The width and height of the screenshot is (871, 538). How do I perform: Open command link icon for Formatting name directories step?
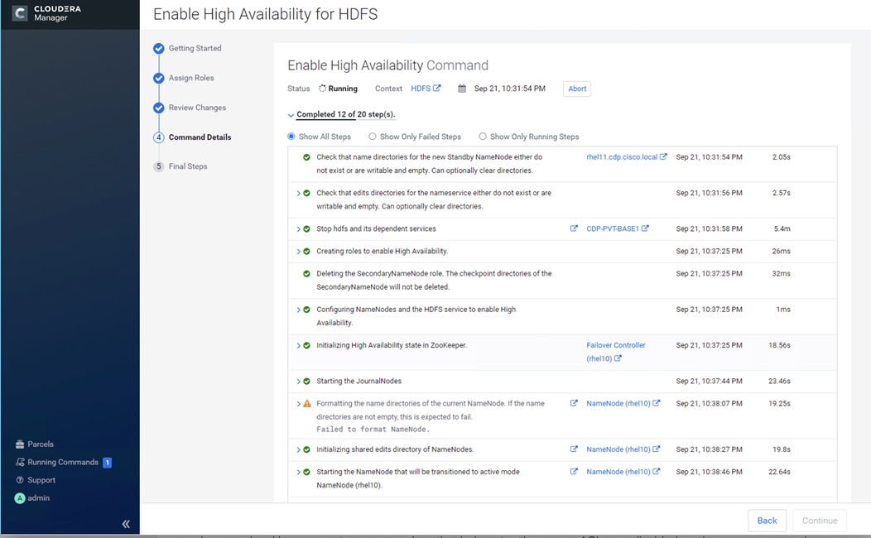click(574, 403)
